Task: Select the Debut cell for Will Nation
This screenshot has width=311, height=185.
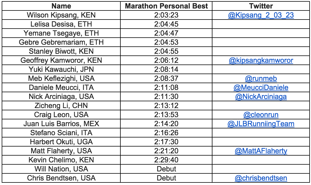Action: pyautogui.click(x=166, y=169)
